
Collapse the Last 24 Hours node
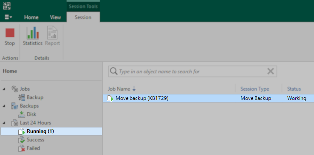click(4, 123)
